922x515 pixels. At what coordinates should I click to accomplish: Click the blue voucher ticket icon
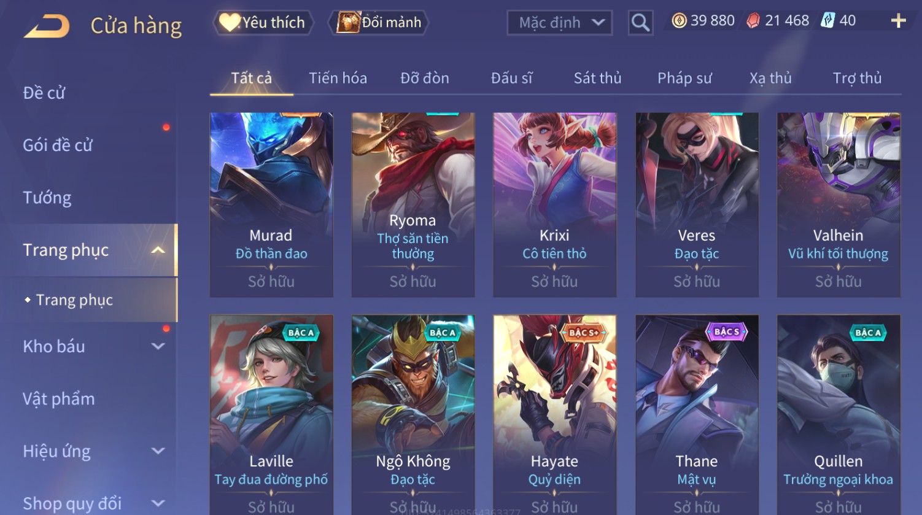coord(828,21)
